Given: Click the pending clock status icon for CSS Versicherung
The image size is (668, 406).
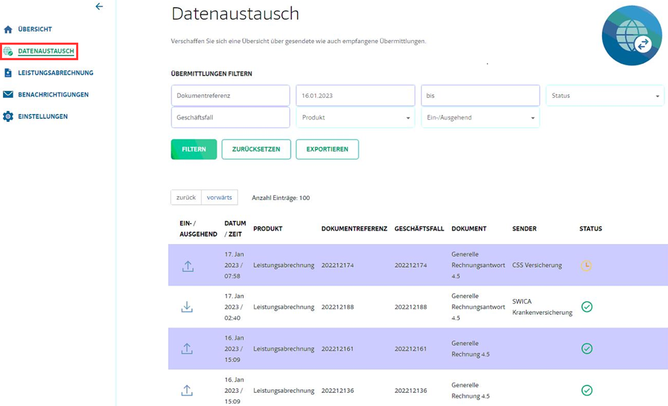Looking at the screenshot, I should (586, 266).
